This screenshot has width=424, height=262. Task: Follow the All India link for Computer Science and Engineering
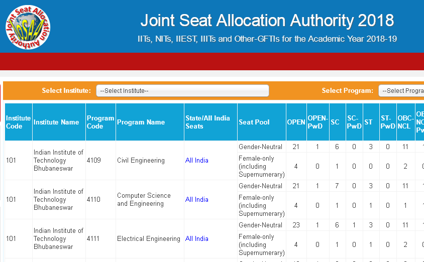[196, 200]
